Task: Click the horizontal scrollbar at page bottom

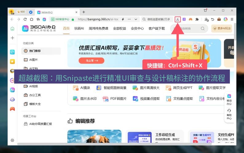Action: coord(114,144)
